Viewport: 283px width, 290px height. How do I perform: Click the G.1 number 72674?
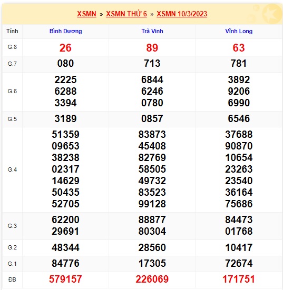pyautogui.click(x=239, y=264)
